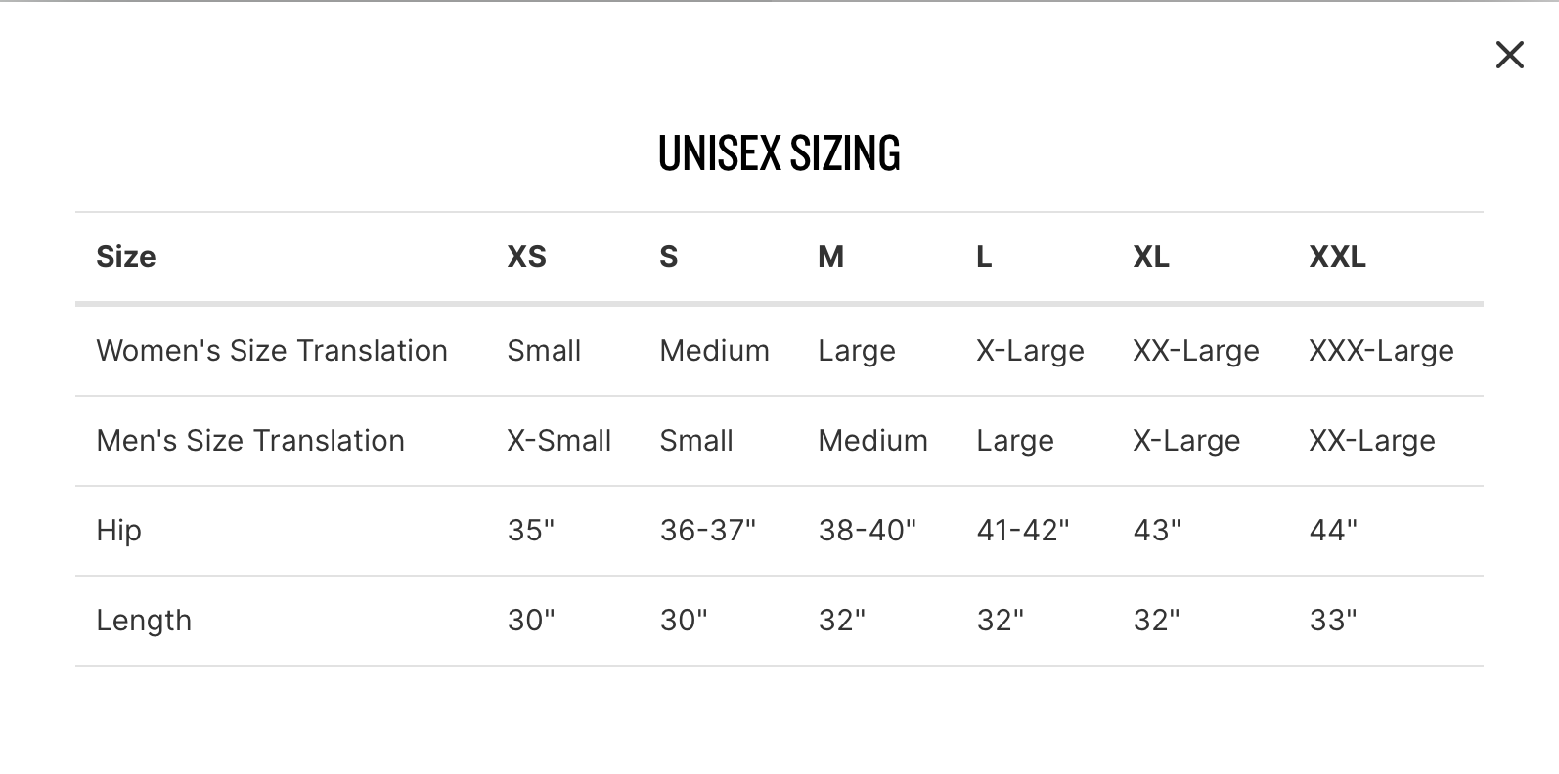The height and width of the screenshot is (774, 1559).
Task: Click the women's XX-Large cell under XL
Action: (x=1195, y=351)
